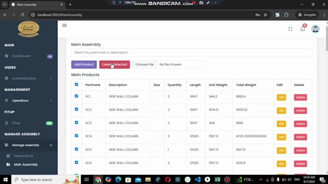Uncheck the SC4 row checkbox
This screenshot has height=184, width=328.
click(76, 135)
